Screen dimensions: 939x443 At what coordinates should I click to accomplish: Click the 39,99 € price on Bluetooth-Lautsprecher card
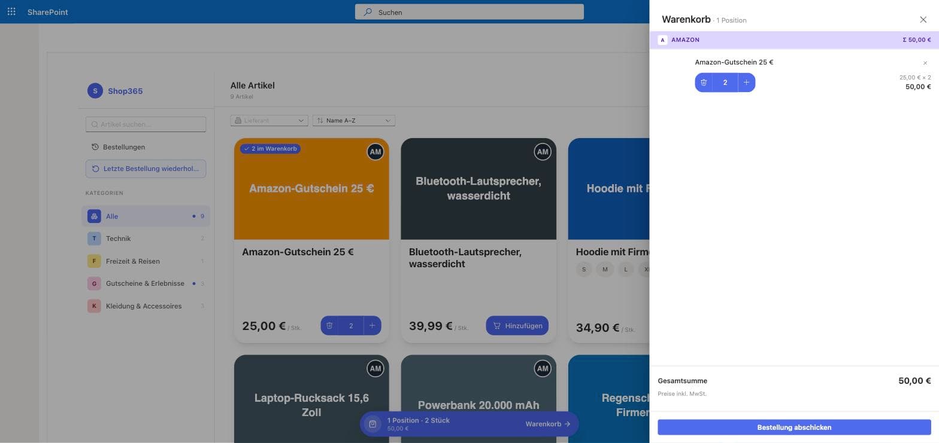[x=431, y=326]
